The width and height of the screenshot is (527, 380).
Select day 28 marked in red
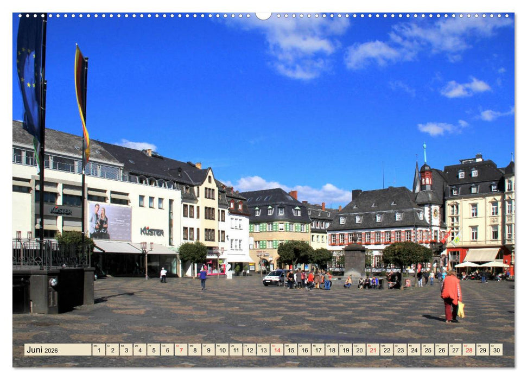(468, 350)
